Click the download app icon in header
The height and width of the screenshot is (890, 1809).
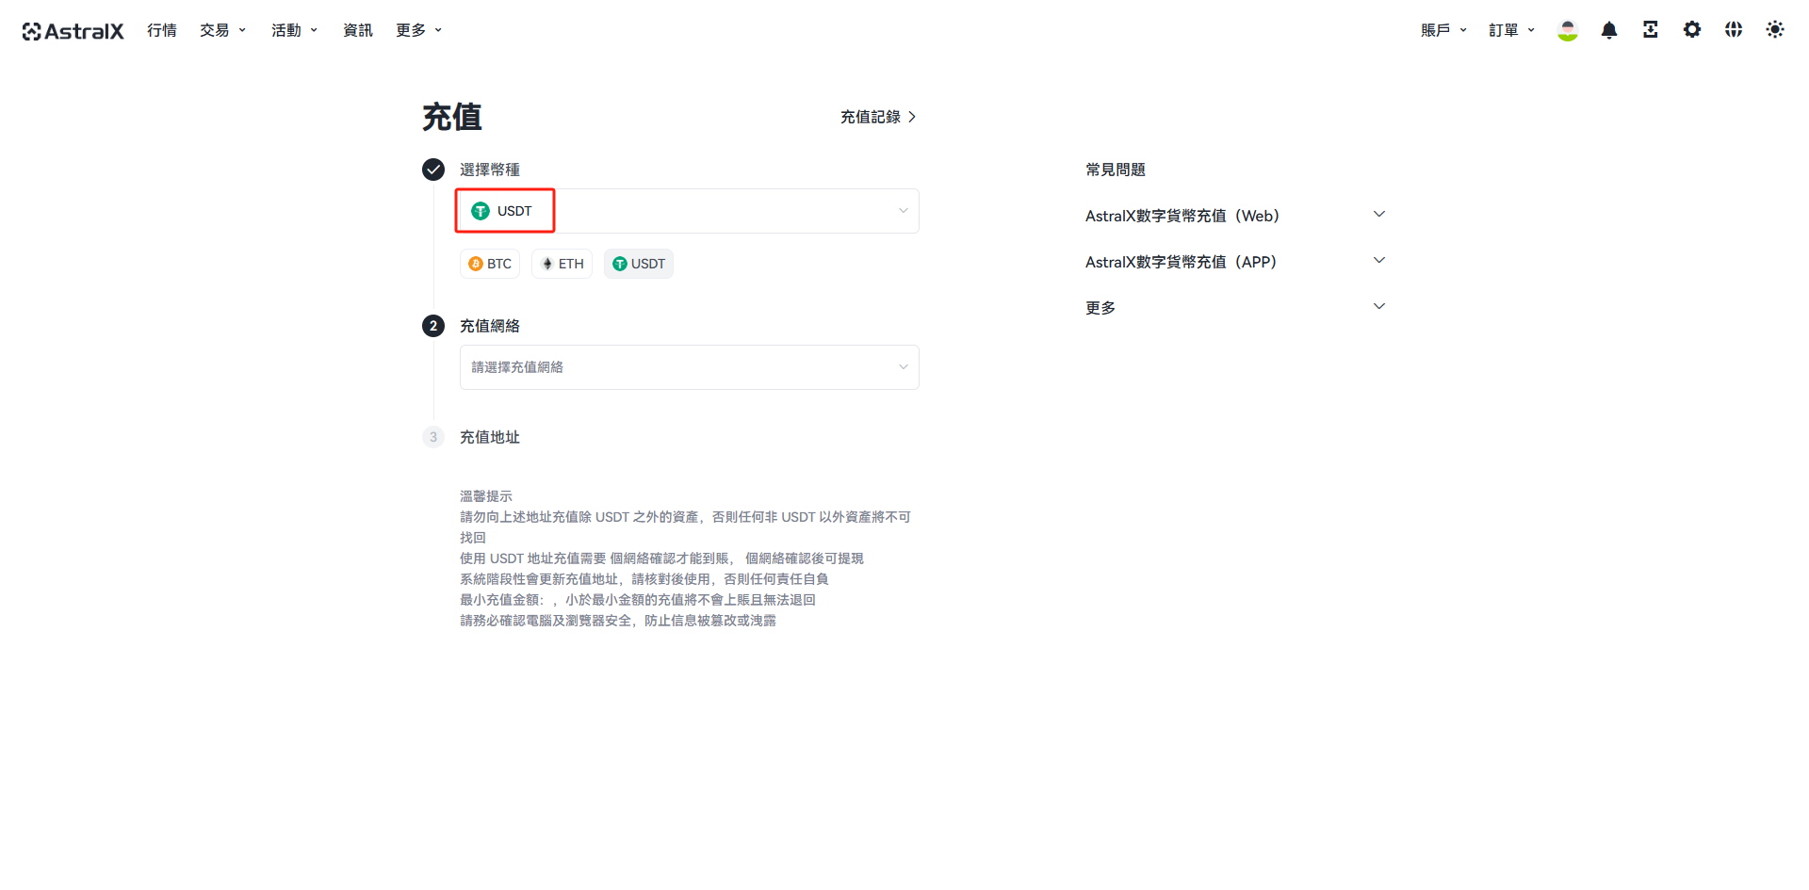click(1651, 30)
